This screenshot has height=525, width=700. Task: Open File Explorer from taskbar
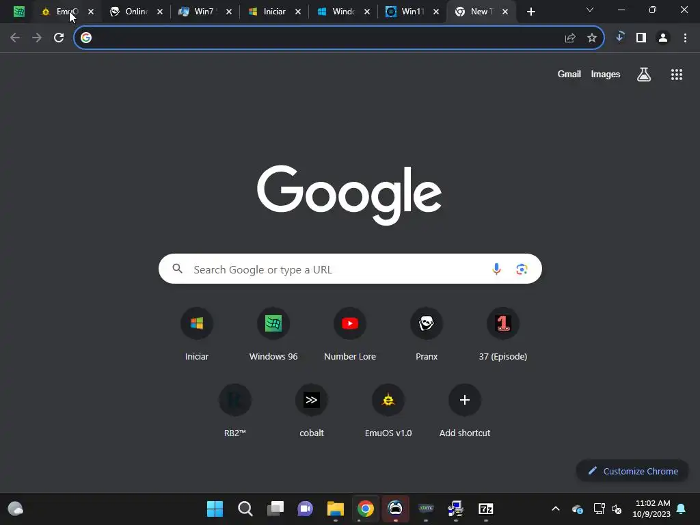click(x=335, y=509)
